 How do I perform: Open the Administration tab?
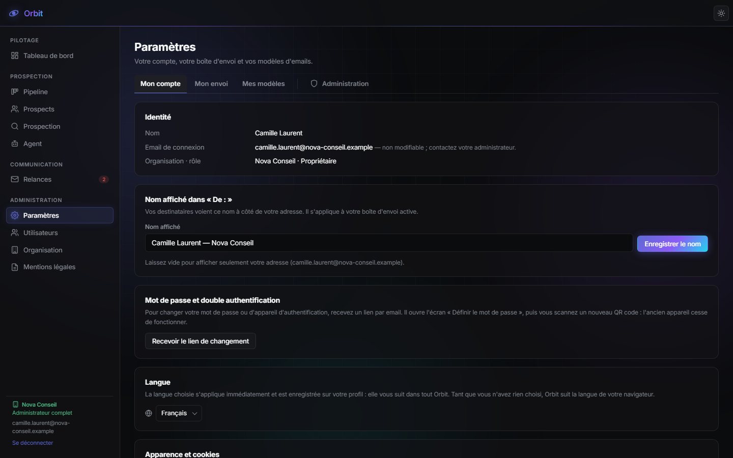pos(340,83)
